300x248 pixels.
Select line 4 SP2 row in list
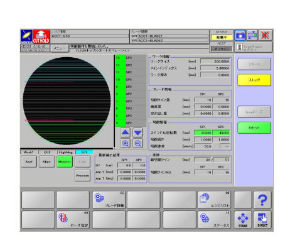click(x=131, y=123)
